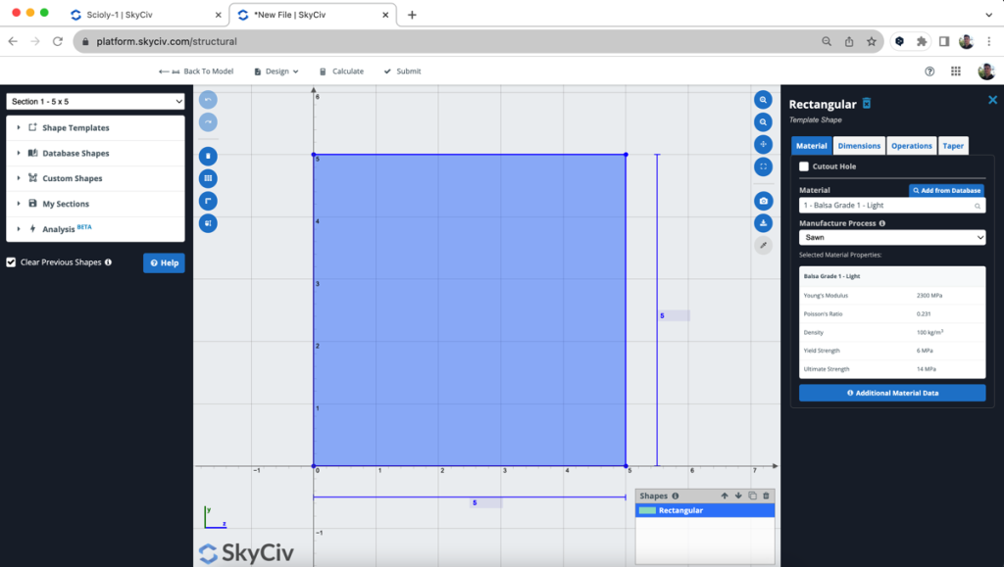Click the download icon on the right toolbar
The width and height of the screenshot is (1004, 567).
(764, 222)
